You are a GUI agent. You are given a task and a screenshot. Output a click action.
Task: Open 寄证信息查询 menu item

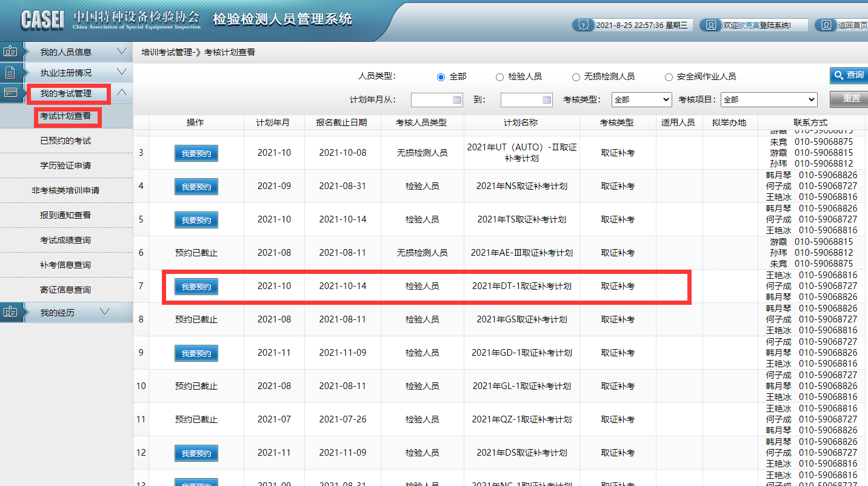click(x=65, y=290)
